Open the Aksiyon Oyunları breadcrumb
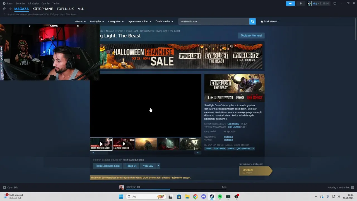This screenshot has width=357, height=201. point(114,31)
